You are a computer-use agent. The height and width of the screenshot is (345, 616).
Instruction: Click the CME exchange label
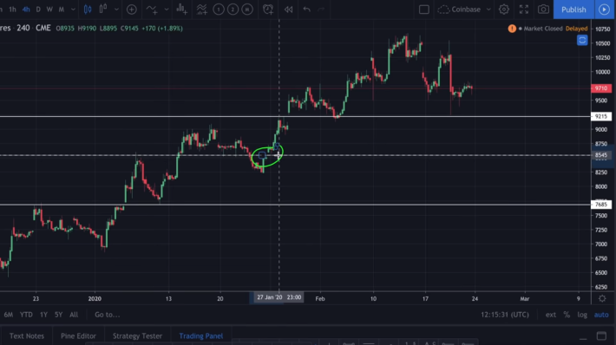click(43, 29)
